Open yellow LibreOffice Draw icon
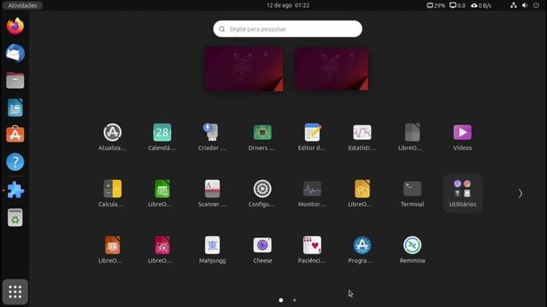This screenshot has height=307, width=547. pos(362,194)
